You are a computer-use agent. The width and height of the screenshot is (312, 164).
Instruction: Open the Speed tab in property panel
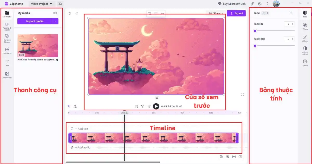[305, 63]
